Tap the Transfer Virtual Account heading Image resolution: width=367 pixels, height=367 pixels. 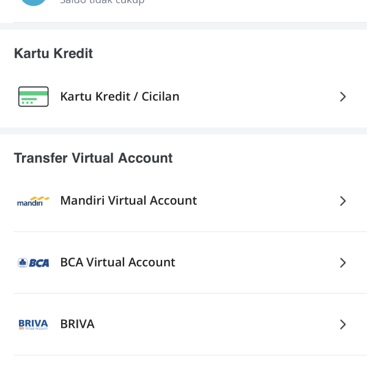point(93,158)
